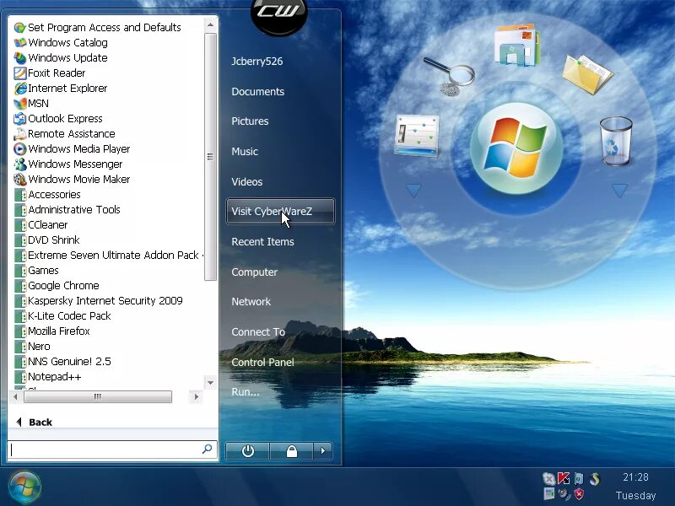Open Remote Assistance
The width and height of the screenshot is (675, 506).
64,134
